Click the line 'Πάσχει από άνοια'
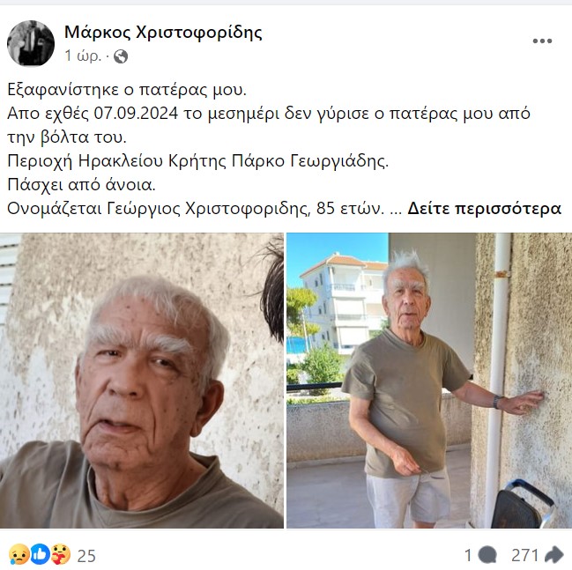 click(81, 185)
